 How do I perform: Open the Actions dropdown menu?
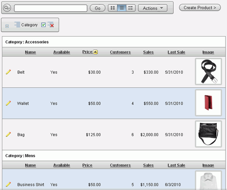point(152,8)
